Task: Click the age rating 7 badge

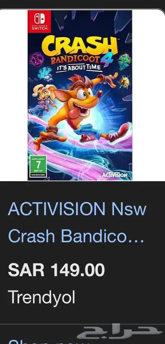Action: click(38, 167)
